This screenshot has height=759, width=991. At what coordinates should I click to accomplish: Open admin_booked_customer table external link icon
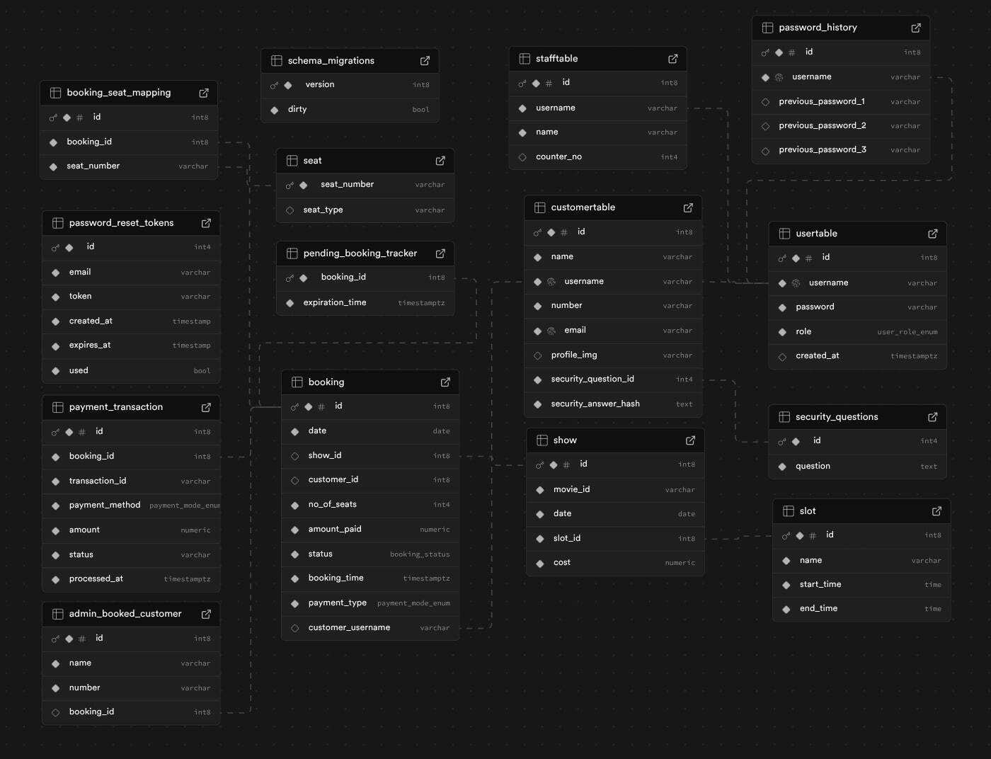click(x=206, y=614)
